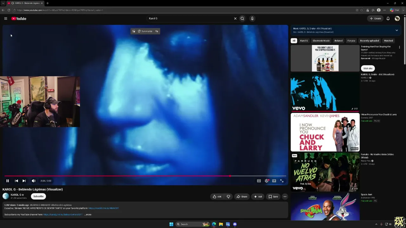
Task: Open the SubscribeKarolGYT link
Action: click(x=63, y=215)
